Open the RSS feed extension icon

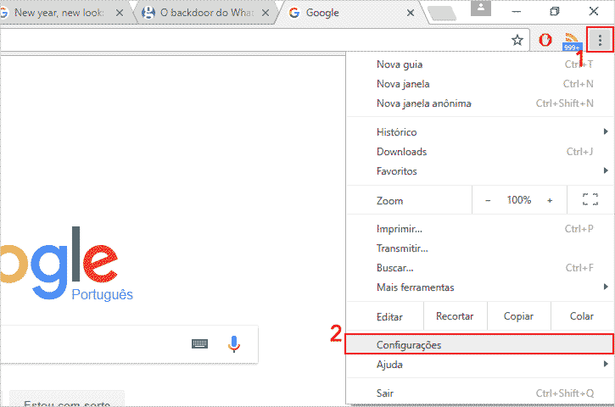572,41
